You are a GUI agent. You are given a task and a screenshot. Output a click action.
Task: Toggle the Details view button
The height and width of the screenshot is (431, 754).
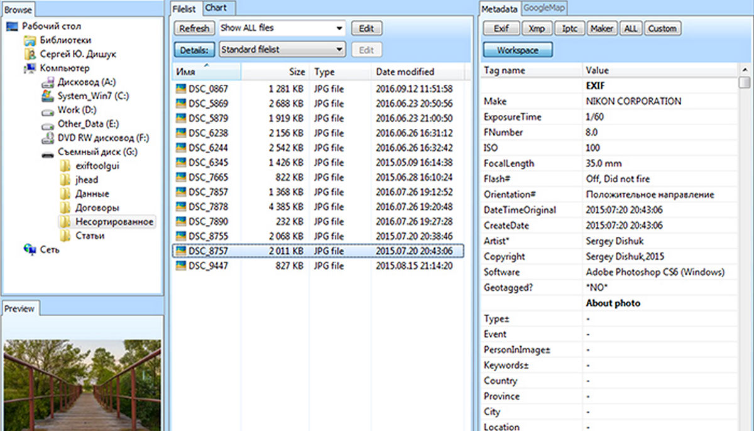pyautogui.click(x=195, y=50)
